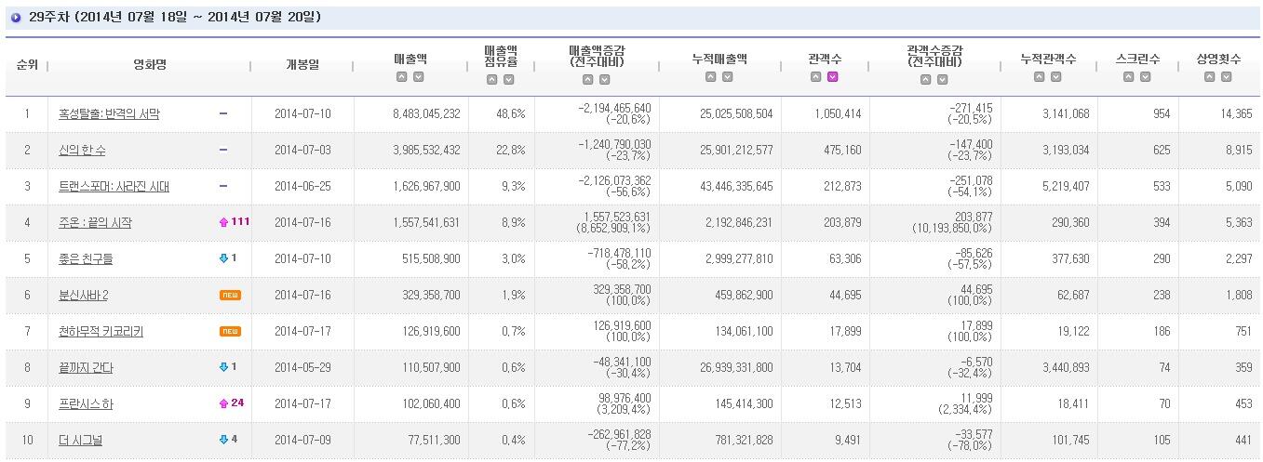Open the 끝까지 간다 movie link

[86, 368]
